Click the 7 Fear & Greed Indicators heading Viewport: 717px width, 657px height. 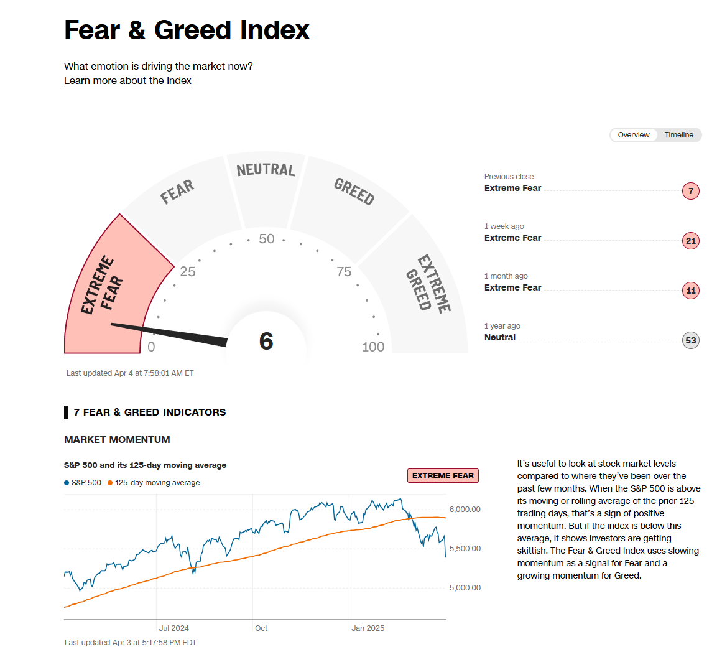click(x=149, y=412)
